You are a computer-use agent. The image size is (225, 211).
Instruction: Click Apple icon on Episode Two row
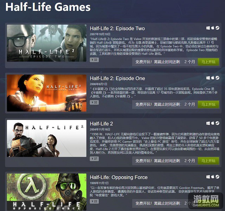[x=213, y=28]
